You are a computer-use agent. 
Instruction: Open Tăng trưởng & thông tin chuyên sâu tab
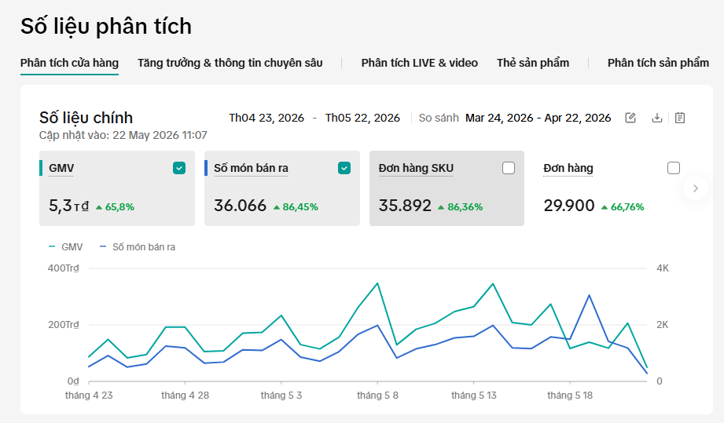pyautogui.click(x=230, y=63)
